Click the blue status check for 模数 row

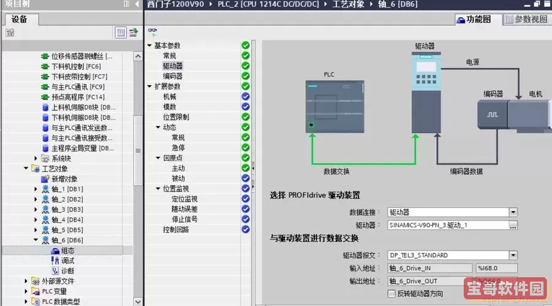(x=246, y=106)
